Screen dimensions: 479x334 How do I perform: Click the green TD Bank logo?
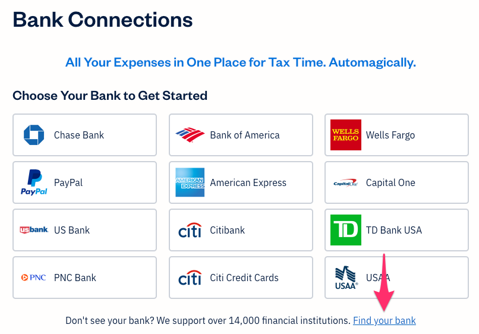(345, 230)
